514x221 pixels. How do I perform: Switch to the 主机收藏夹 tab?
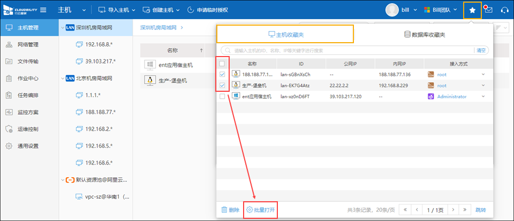285,35
